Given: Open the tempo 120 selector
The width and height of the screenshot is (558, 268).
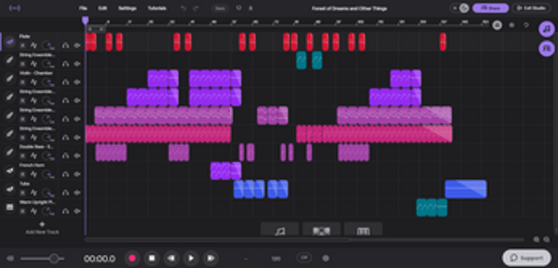Looking at the screenshot, I should (x=276, y=259).
